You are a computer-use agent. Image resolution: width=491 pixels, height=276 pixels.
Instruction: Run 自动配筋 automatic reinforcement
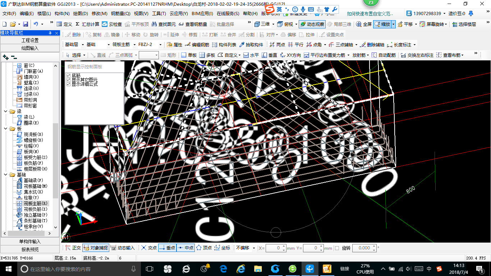click(384, 55)
